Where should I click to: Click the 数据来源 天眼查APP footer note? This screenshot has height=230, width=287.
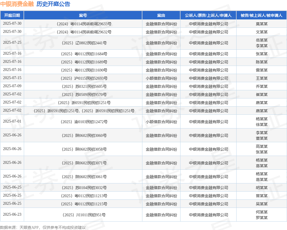pos(43,227)
